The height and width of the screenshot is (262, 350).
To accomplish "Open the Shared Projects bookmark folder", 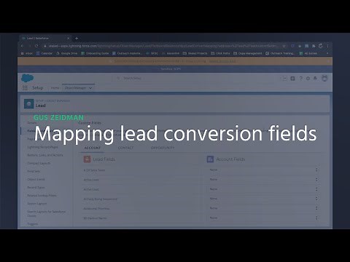I will [195, 53].
